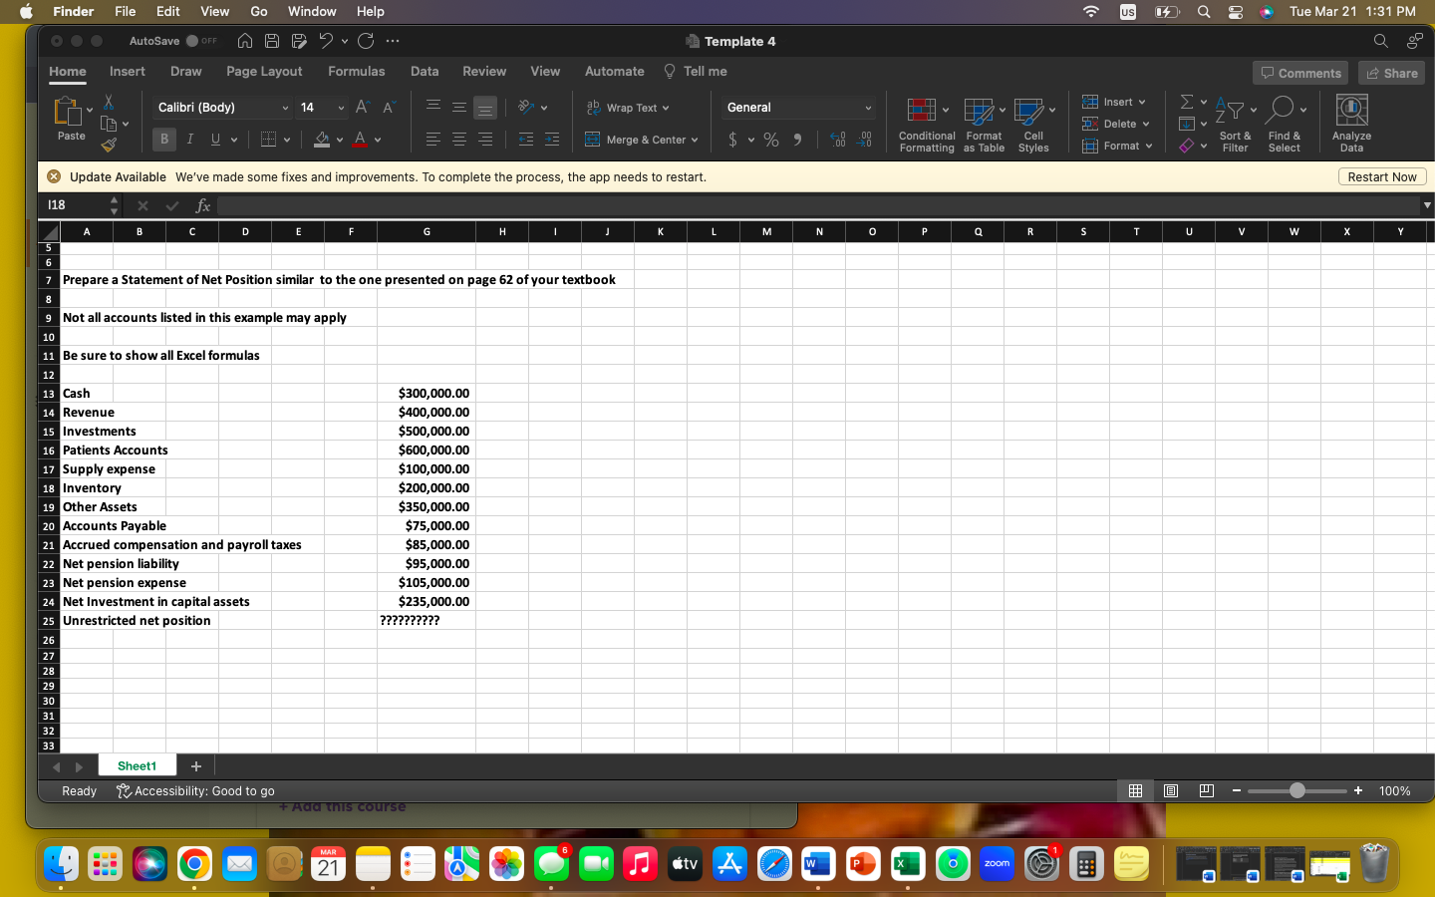Apply currency number format
Viewport: 1435px width, 897px height.
coord(735,140)
